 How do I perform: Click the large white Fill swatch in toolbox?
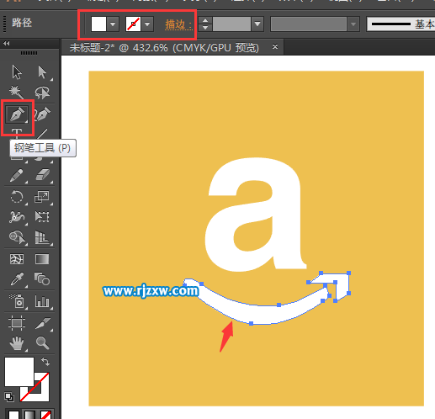pyautogui.click(x=19, y=372)
